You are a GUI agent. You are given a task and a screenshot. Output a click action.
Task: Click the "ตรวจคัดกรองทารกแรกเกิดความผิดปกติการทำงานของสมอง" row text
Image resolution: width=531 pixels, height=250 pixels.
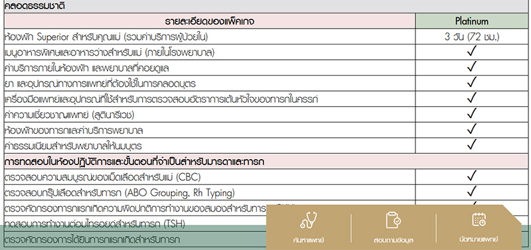click(135, 208)
